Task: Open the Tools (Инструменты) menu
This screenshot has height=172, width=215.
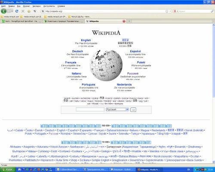Action: [x=49, y=6]
